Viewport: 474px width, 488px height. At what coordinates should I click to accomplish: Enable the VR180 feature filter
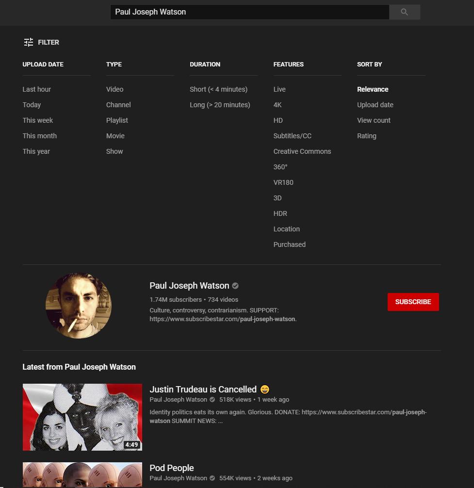tap(283, 183)
